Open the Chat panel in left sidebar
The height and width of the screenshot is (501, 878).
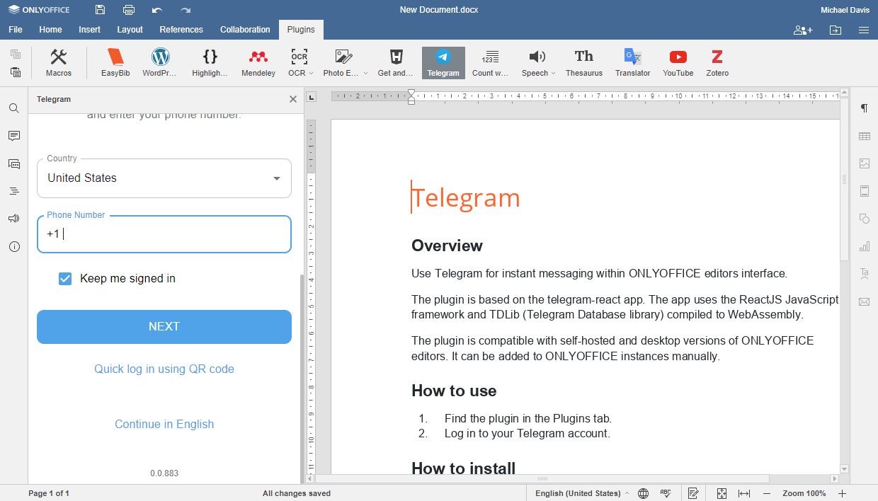14,163
